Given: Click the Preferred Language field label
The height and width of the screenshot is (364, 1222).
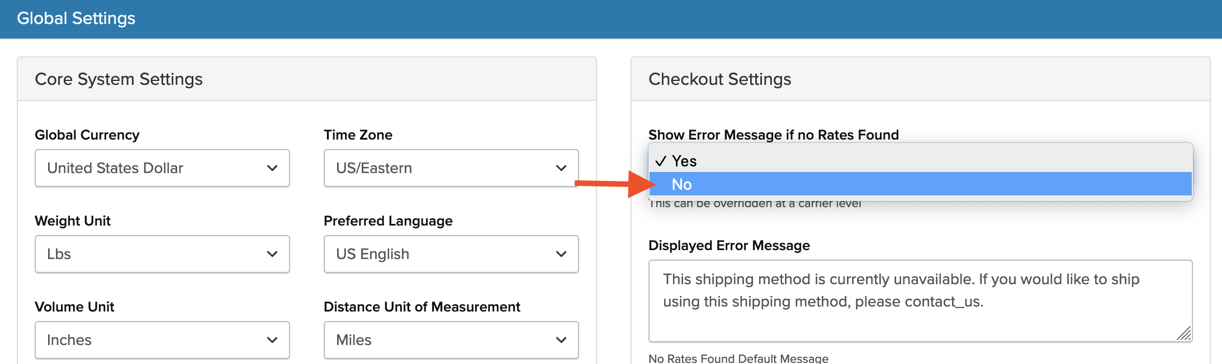Looking at the screenshot, I should [388, 221].
